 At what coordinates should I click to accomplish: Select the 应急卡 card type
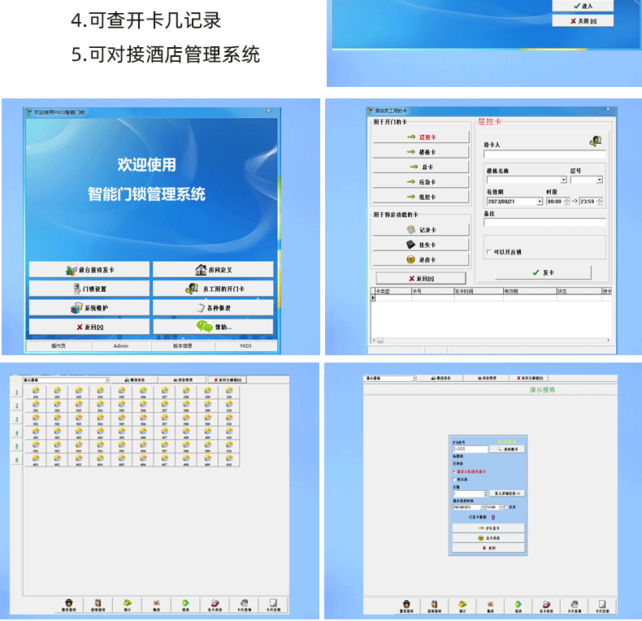pyautogui.click(x=420, y=182)
